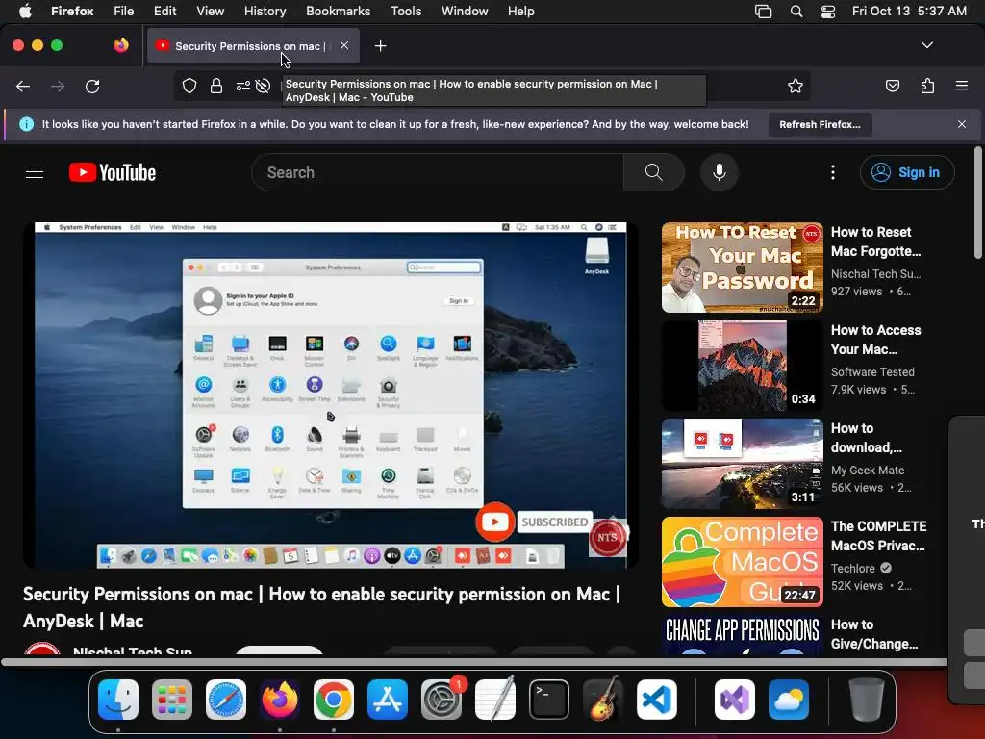Click the horizontal scrollbar above the Dock
This screenshot has width=985, height=739.
(473, 662)
